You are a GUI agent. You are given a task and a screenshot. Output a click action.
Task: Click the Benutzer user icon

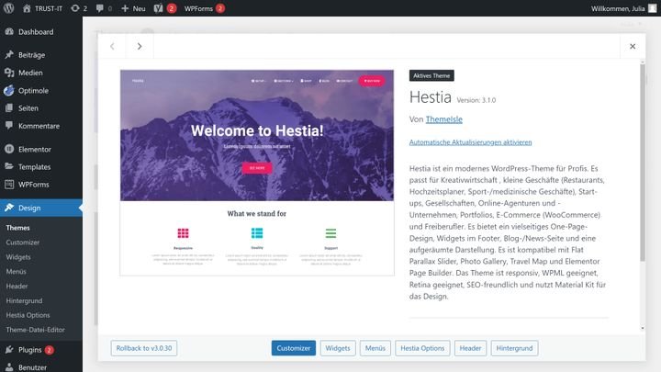coord(9,367)
